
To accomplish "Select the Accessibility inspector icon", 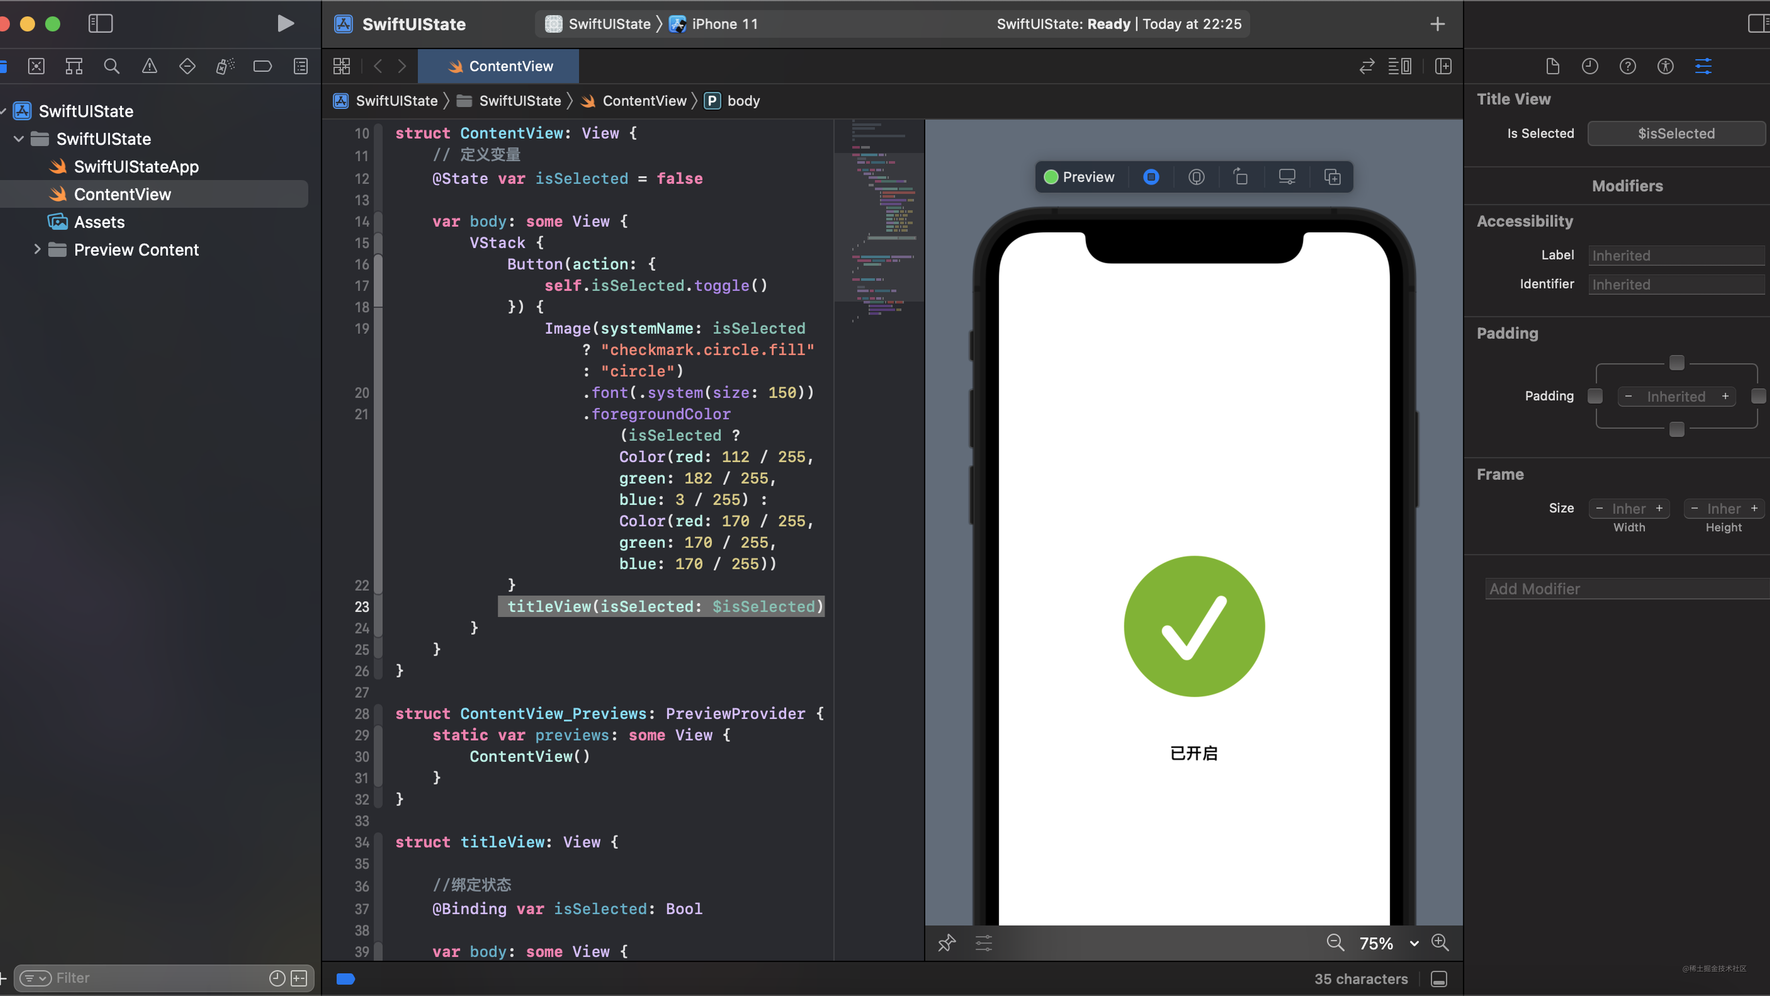I will click(1665, 66).
